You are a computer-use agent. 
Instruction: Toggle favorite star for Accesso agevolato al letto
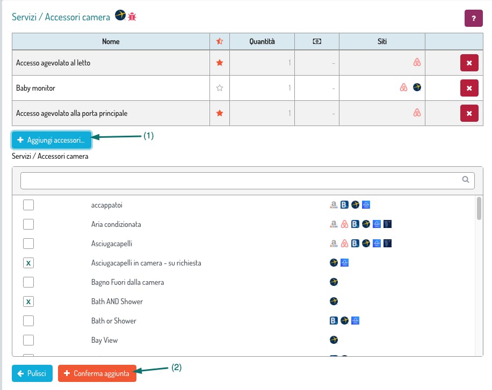pos(220,63)
